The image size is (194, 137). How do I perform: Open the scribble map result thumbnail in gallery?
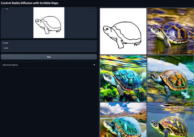pos(123,31)
